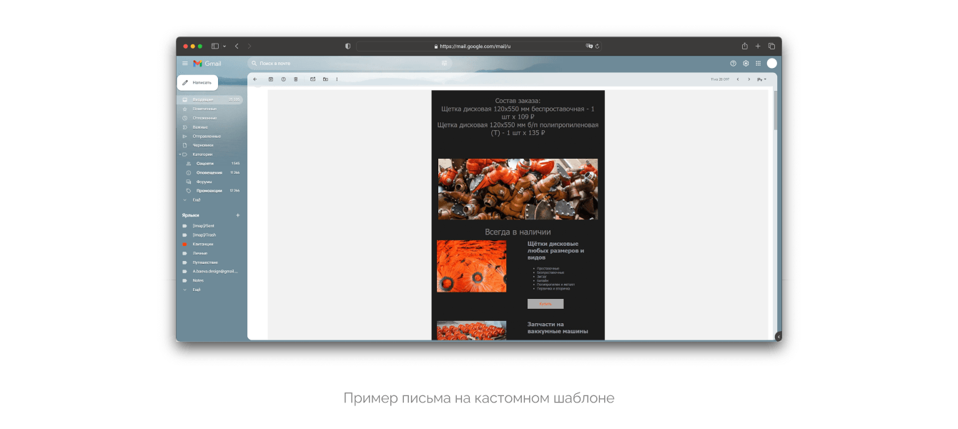Delete the email with trash icon

pyautogui.click(x=296, y=79)
